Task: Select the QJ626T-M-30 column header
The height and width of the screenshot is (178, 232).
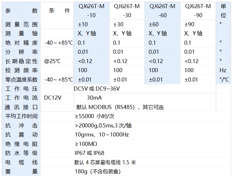Action: (127, 11)
